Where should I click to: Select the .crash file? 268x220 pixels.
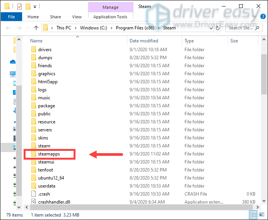44,194
